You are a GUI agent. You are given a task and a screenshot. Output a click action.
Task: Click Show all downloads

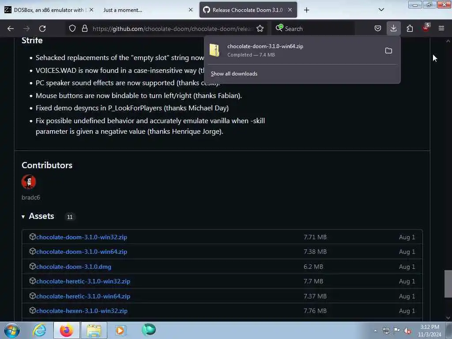234,74
